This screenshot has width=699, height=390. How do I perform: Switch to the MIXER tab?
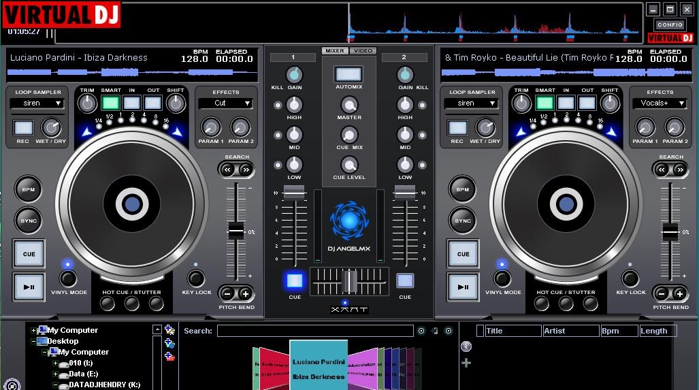tap(335, 51)
